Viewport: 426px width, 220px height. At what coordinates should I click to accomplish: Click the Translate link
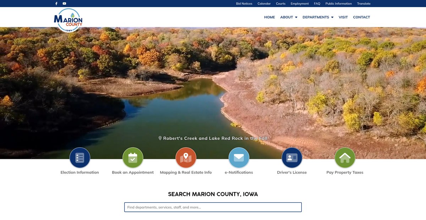tap(364, 4)
